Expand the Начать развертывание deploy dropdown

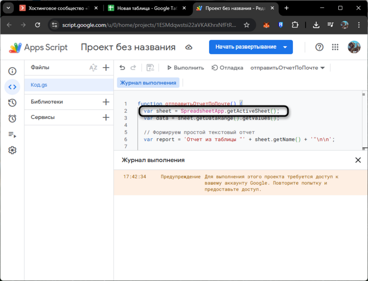click(x=285, y=47)
